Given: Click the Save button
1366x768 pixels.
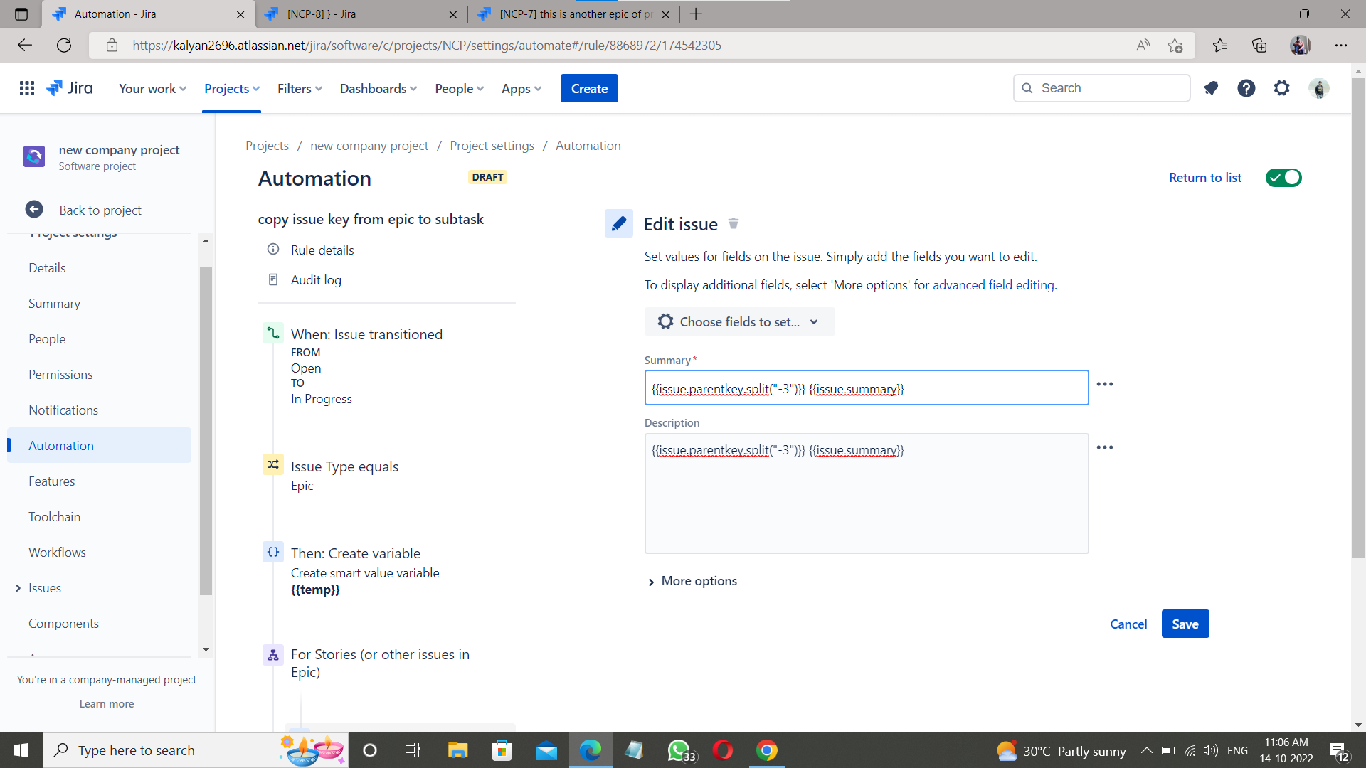Looking at the screenshot, I should coord(1185,624).
